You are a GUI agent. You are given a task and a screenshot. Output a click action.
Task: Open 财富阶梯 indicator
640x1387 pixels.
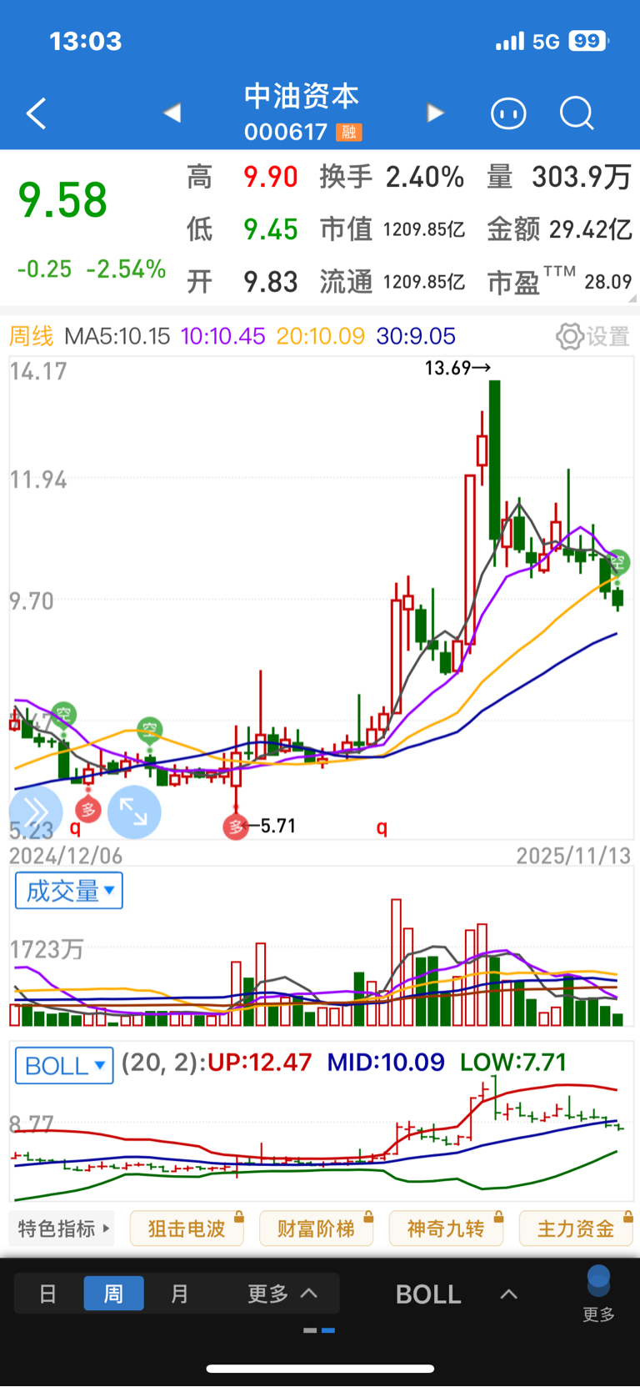click(x=316, y=1229)
